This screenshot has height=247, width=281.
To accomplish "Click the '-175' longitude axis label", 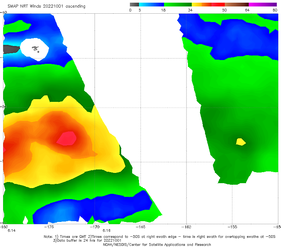I will (x=49, y=227).
